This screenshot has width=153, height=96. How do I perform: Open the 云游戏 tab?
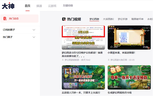[x=52, y=6]
